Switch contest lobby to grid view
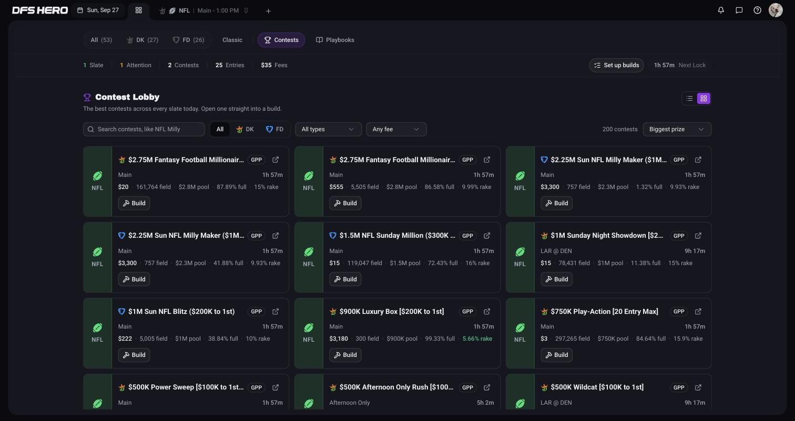This screenshot has width=795, height=421. click(704, 98)
